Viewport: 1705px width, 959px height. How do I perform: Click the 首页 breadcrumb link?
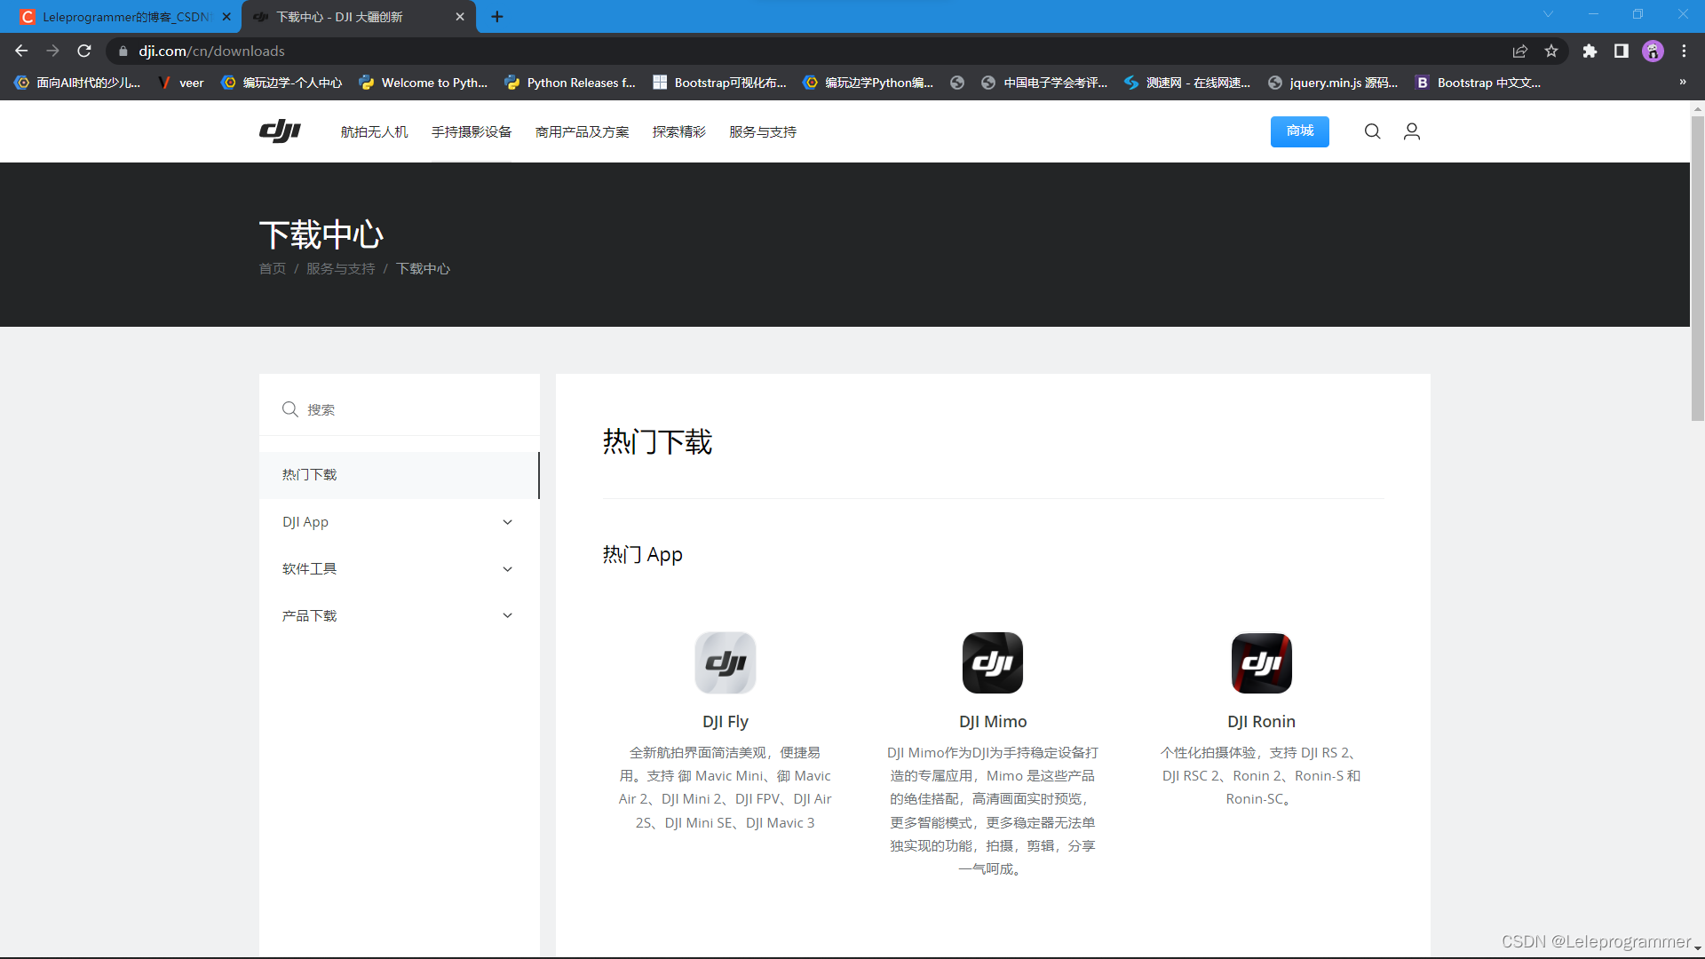tap(272, 269)
